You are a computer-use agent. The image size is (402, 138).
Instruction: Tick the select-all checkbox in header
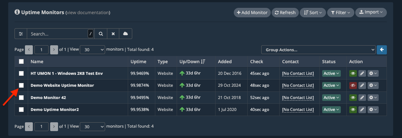pos(21,62)
